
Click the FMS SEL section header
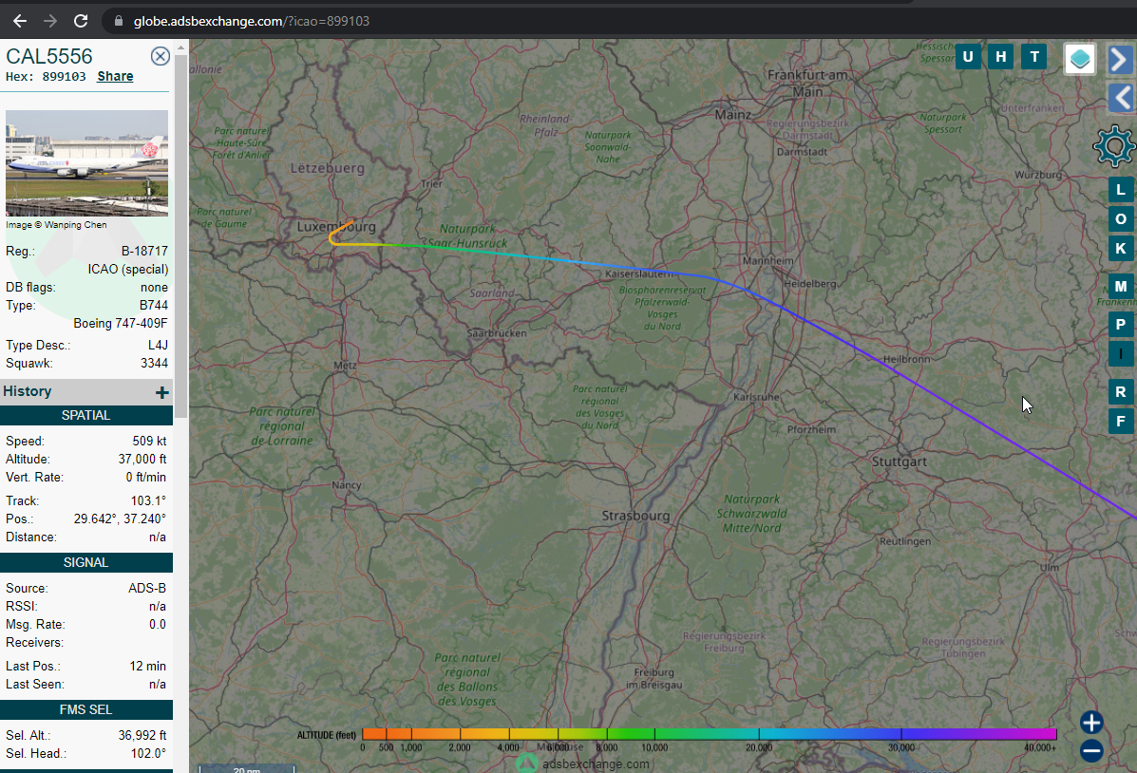pyautogui.click(x=86, y=710)
